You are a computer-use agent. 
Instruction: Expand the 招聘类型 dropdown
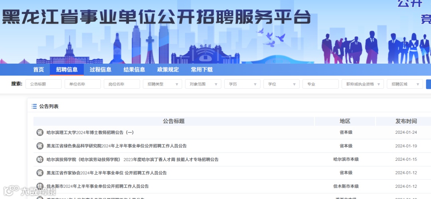click(x=162, y=84)
